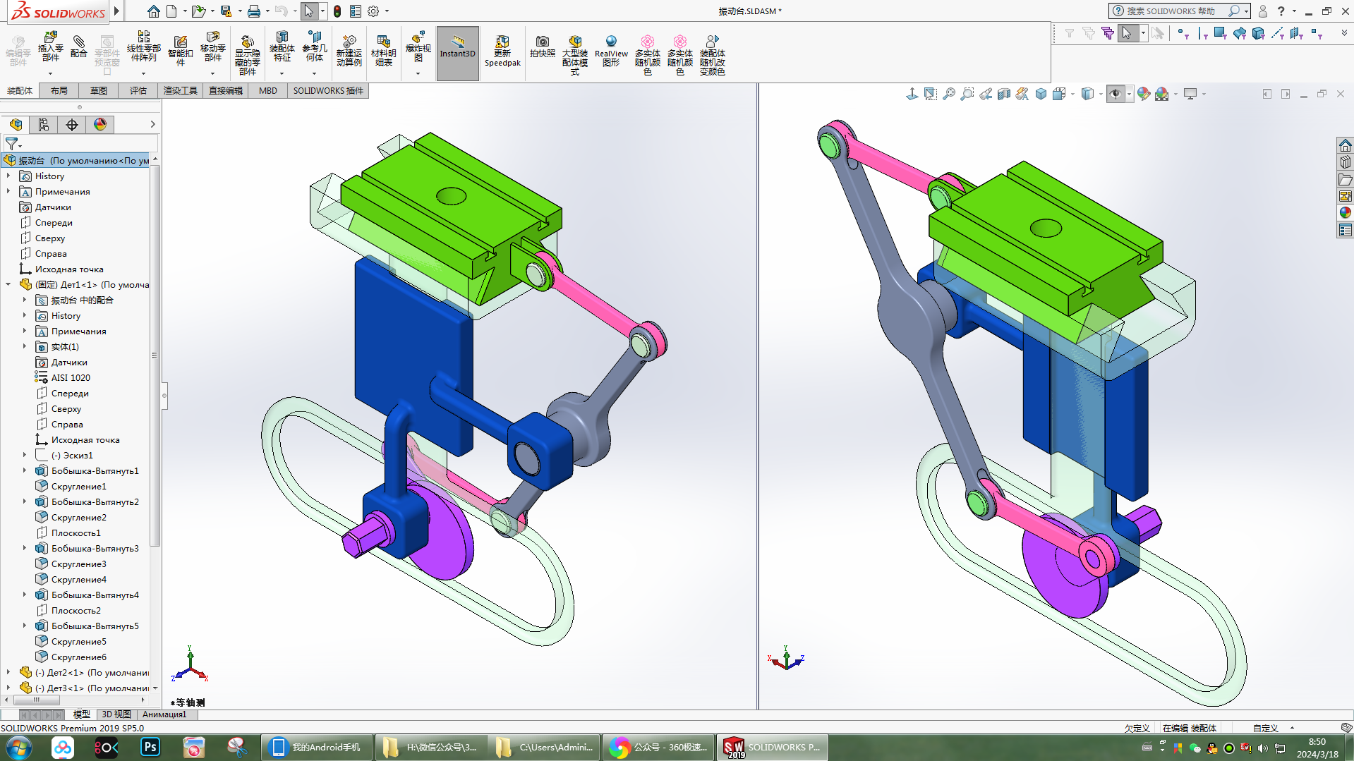Toggle the Filter Vertices selection filter
The height and width of the screenshot is (761, 1354).
1183,33
